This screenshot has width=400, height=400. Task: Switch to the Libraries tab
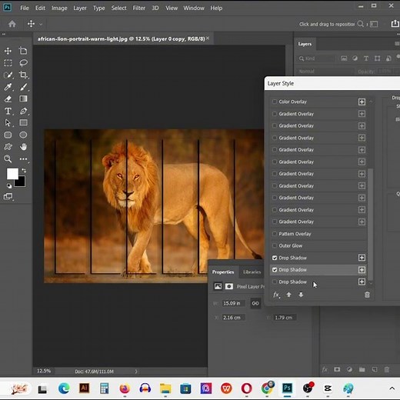[252, 272]
